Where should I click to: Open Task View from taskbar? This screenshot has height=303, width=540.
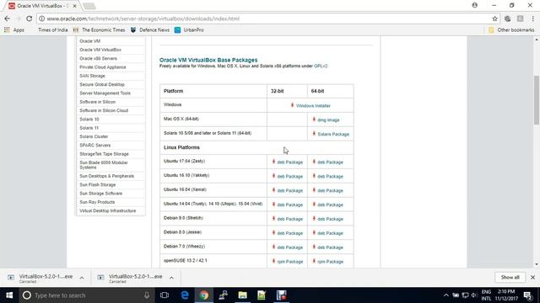pos(165,295)
